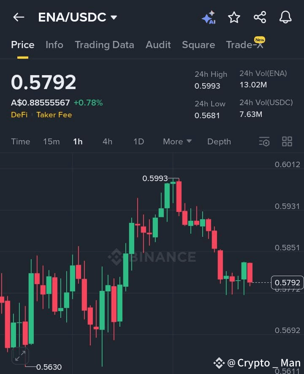The image size is (304, 374).
Task: Open the Trading Data tab
Action: (105, 45)
